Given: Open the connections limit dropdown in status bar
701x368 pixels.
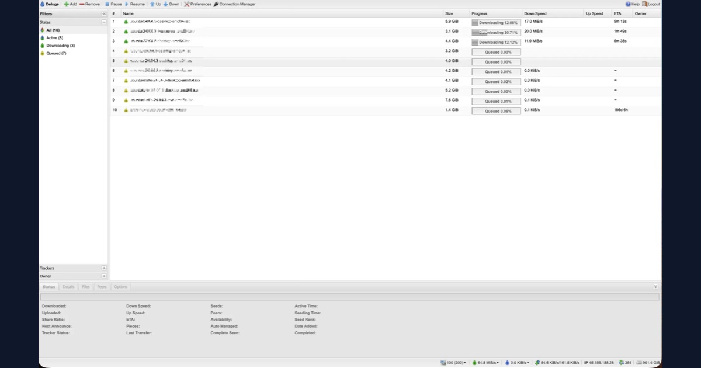Looking at the screenshot, I should point(454,363).
